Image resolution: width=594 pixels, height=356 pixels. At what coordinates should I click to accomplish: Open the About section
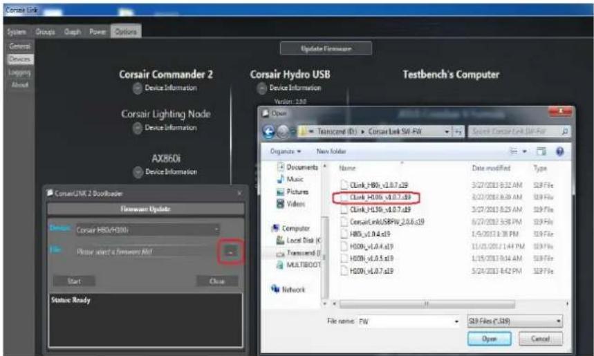pyautogui.click(x=20, y=84)
